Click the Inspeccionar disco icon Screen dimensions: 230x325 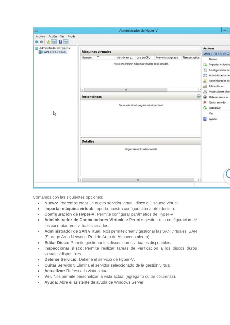tap(205, 91)
